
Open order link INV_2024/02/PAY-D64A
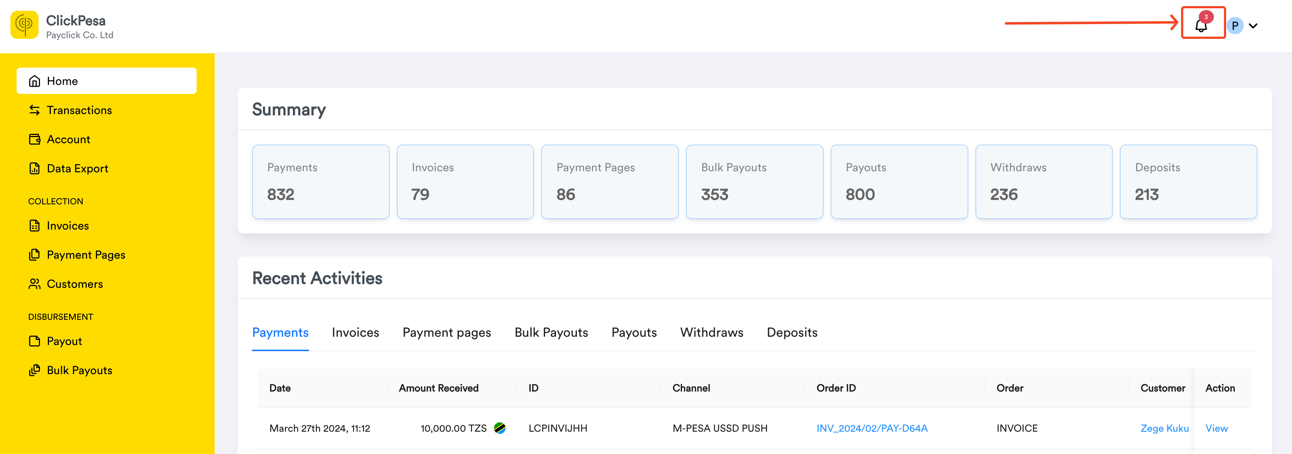872,428
